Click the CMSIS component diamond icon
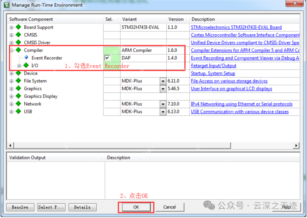This screenshot has height=218, width=307. [18, 35]
